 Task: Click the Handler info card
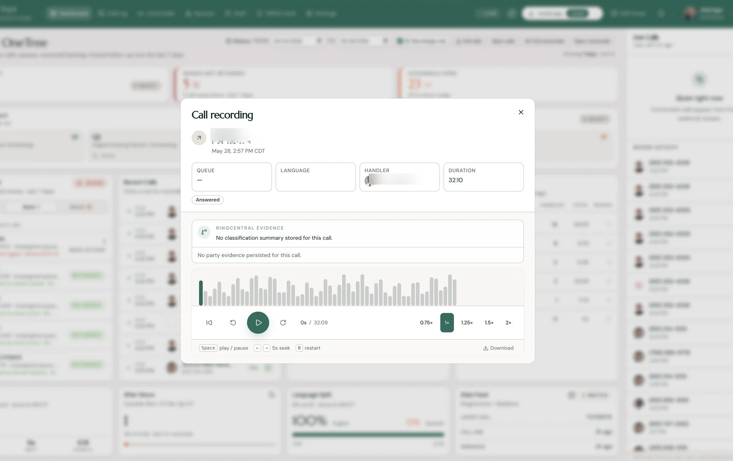click(399, 177)
